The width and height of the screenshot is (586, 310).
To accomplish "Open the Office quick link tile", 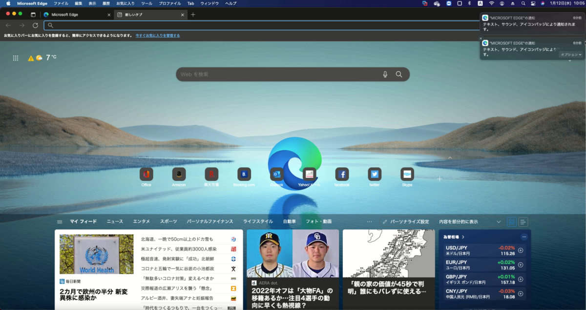I will (146, 174).
